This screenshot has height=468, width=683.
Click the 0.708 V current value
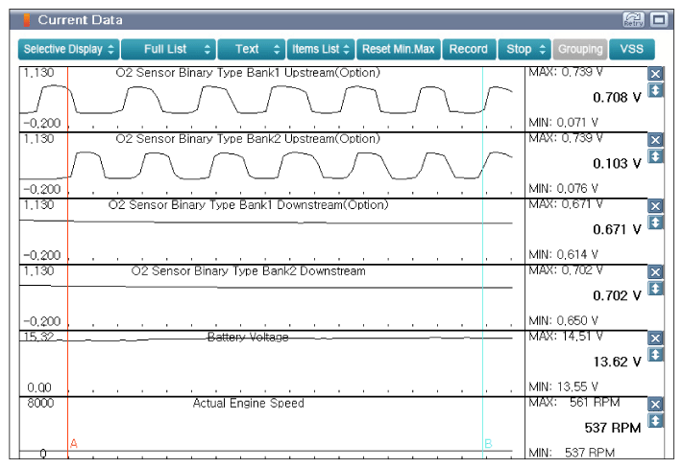[x=617, y=98]
